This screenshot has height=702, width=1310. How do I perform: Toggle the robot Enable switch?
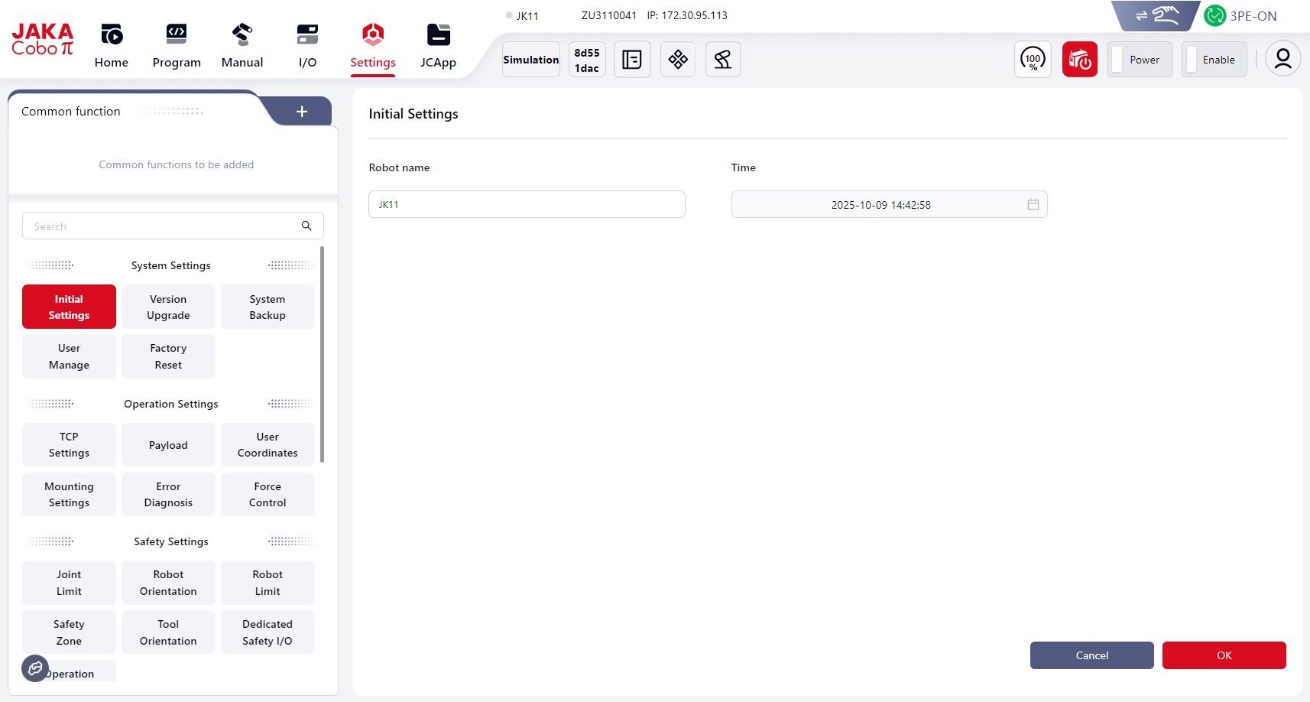point(1213,60)
